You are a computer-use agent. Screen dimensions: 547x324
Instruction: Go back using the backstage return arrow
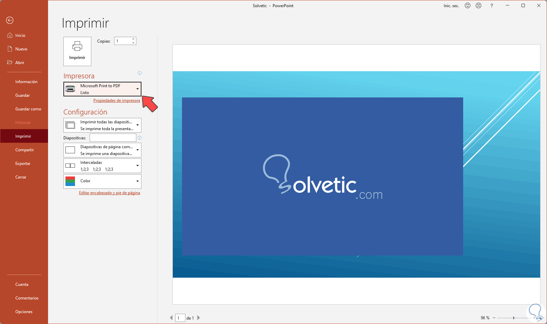pyautogui.click(x=10, y=20)
